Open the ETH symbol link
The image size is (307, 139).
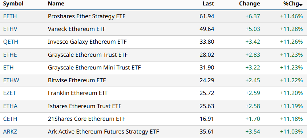[x=8, y=68]
